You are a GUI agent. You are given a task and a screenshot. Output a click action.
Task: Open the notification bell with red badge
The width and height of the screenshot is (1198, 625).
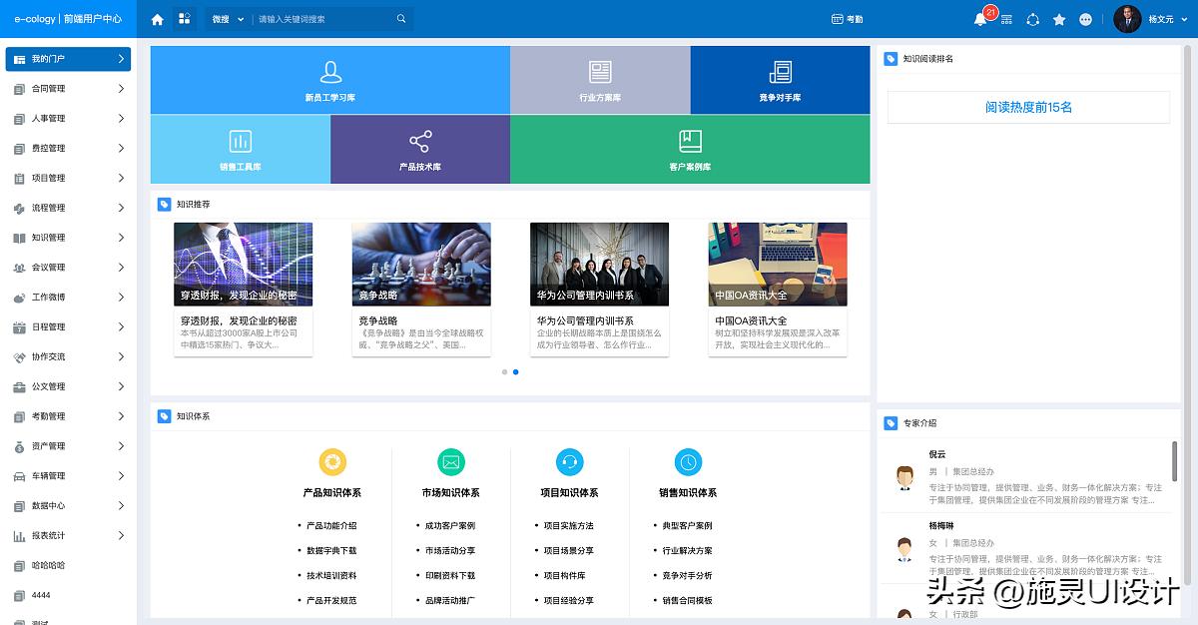(x=980, y=19)
